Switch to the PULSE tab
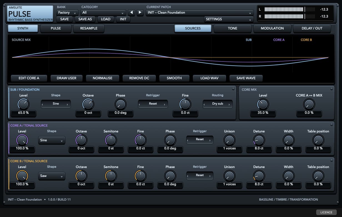342x217 pixels. (x=56, y=28)
